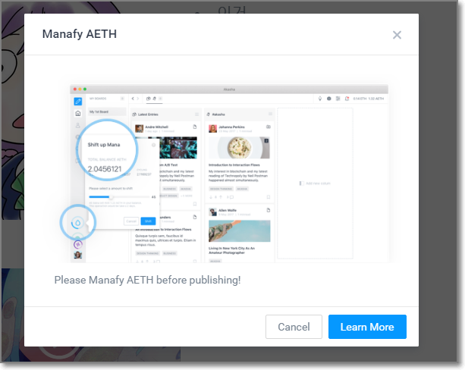
Task: Click the blue Shift button in popup
Action: point(148,221)
